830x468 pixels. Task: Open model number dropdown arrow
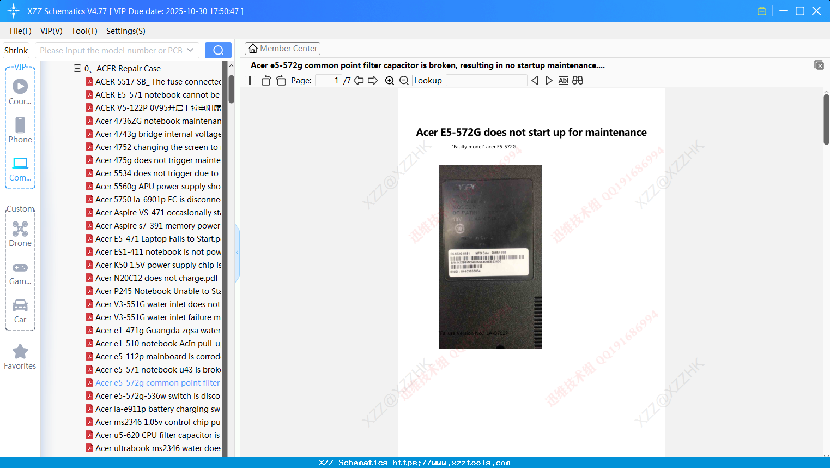(x=190, y=50)
